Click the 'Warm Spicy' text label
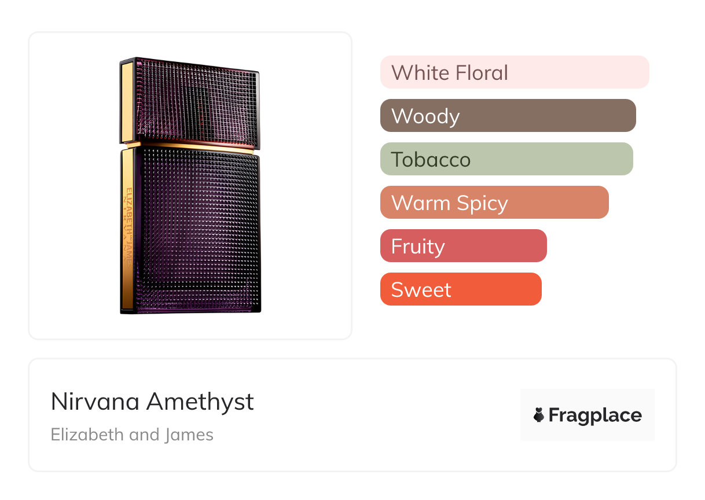The width and height of the screenshot is (705, 500). tap(449, 203)
